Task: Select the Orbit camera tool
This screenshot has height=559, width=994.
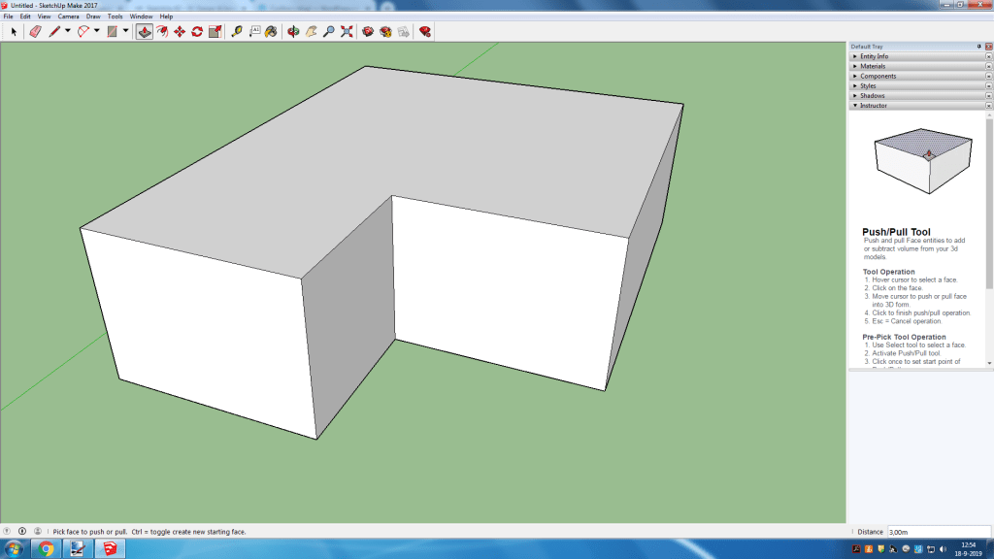Action: (x=293, y=31)
